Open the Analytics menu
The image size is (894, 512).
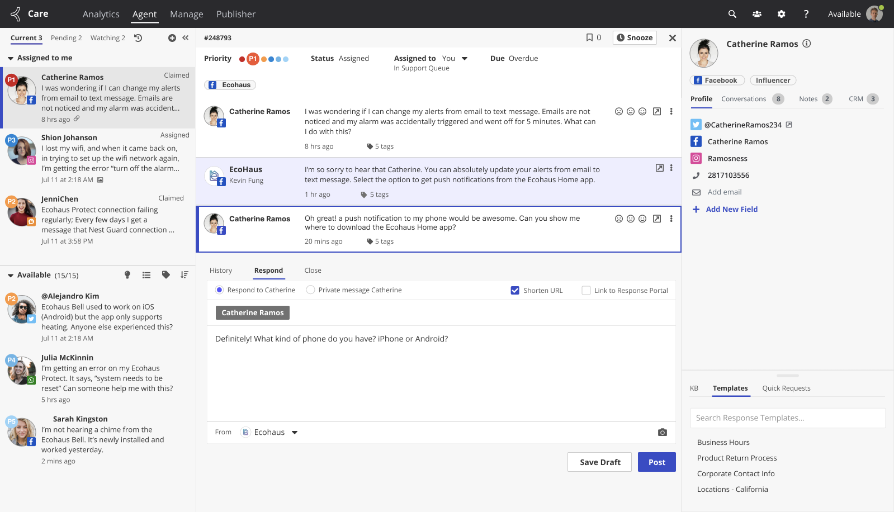pos(101,14)
